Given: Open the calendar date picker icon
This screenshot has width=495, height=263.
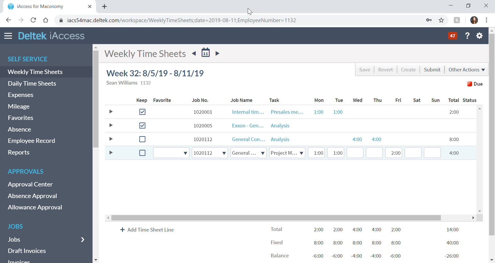Looking at the screenshot, I should coord(205,53).
